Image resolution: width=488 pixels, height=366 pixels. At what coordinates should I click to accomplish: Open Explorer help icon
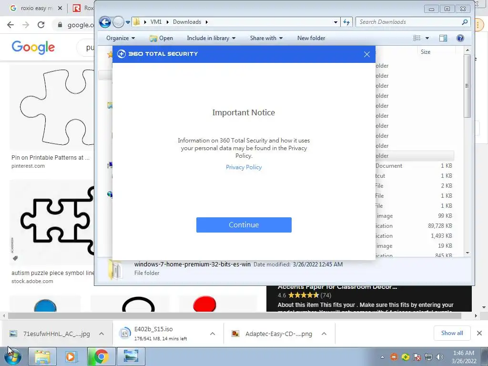click(460, 38)
